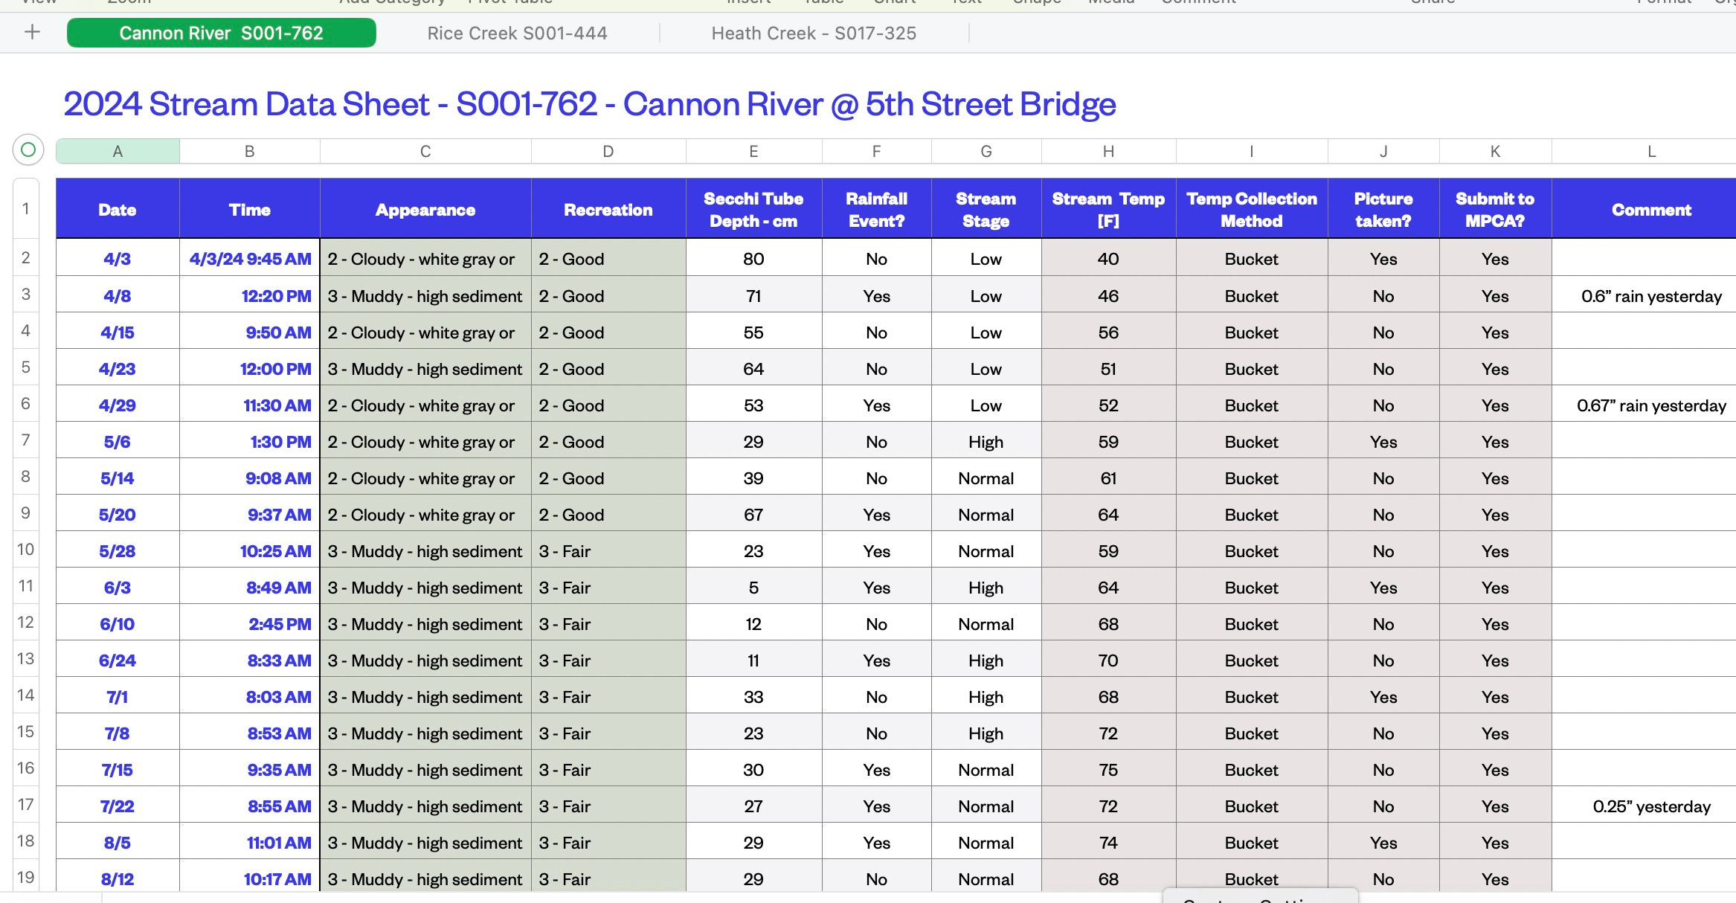Select column F header

coord(876,151)
